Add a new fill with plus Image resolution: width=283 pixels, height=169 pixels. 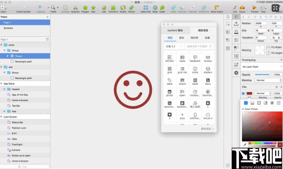point(281,87)
